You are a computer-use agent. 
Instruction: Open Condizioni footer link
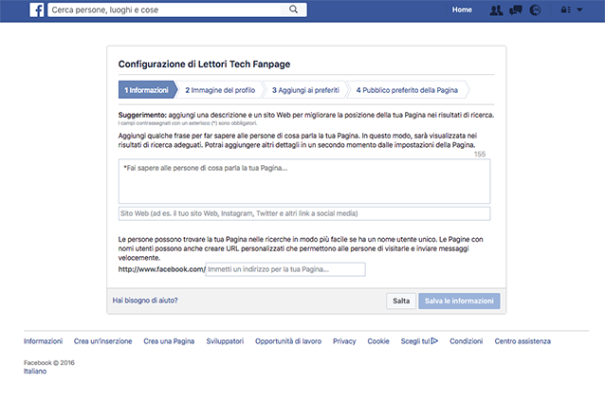(467, 341)
